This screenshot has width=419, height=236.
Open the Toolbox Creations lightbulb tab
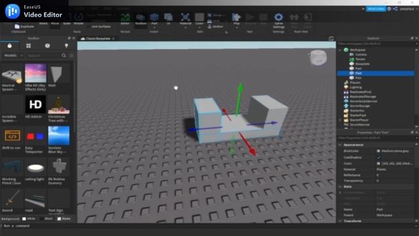tap(66, 46)
